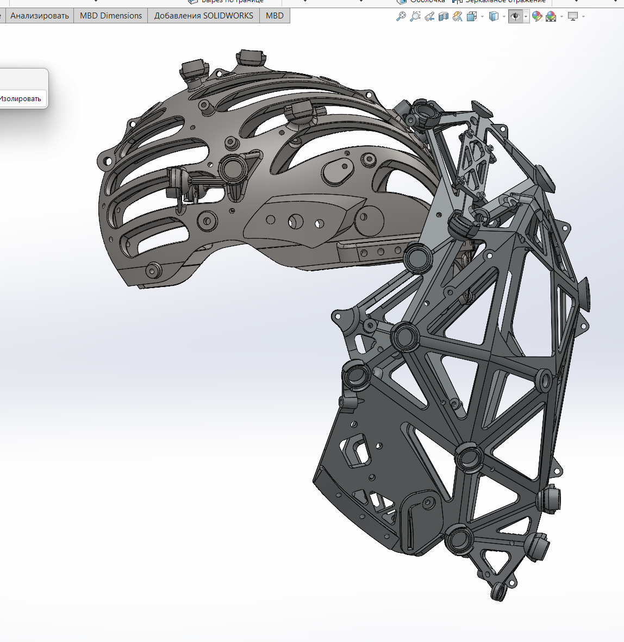The image size is (624, 642).
Task: Click the Apply Scene icon
Action: coord(551,16)
